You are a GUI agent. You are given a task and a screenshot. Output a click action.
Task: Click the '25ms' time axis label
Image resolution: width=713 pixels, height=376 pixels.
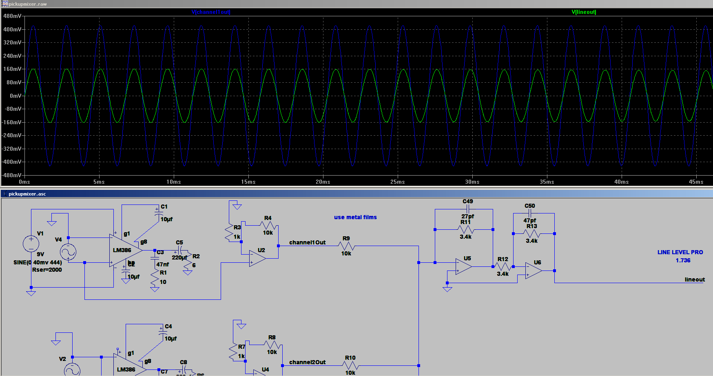point(398,182)
